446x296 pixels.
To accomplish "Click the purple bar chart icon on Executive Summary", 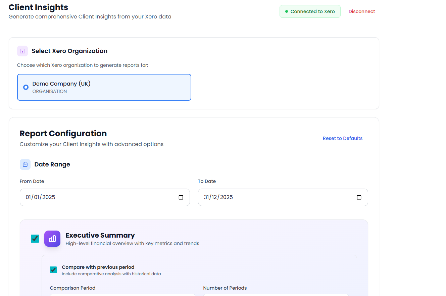I will click(x=52, y=238).
